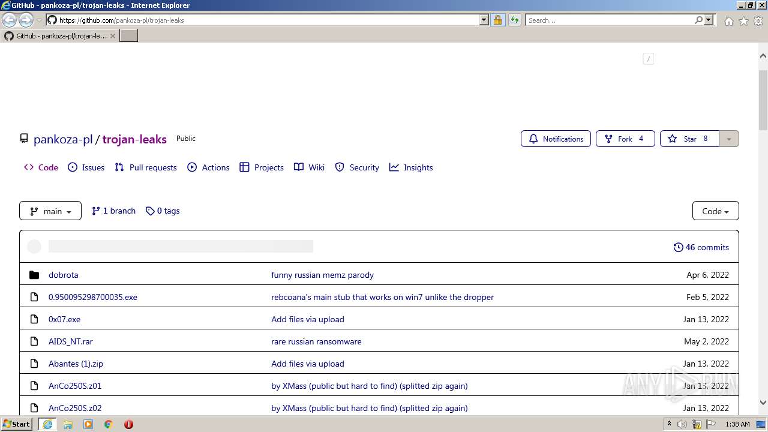The width and height of the screenshot is (768, 432).
Task: Show hidden system tray icons
Action: pos(669,424)
